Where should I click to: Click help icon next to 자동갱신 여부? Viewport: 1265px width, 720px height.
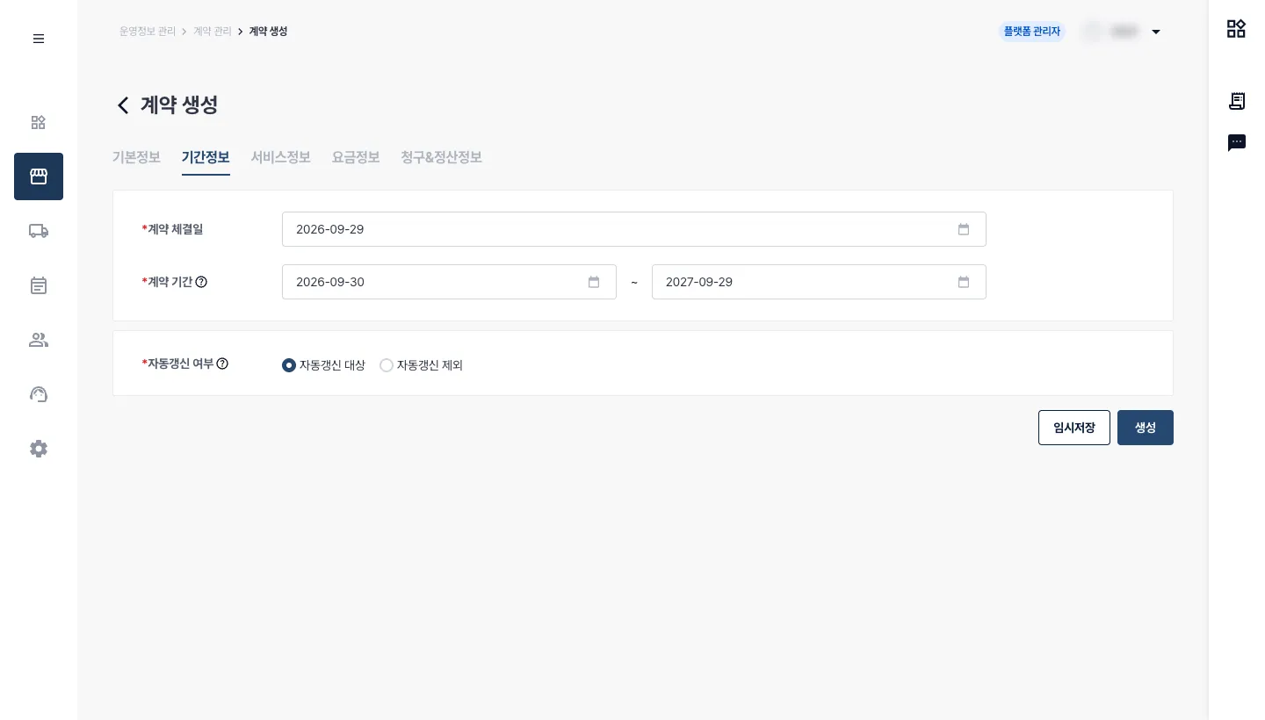(222, 363)
